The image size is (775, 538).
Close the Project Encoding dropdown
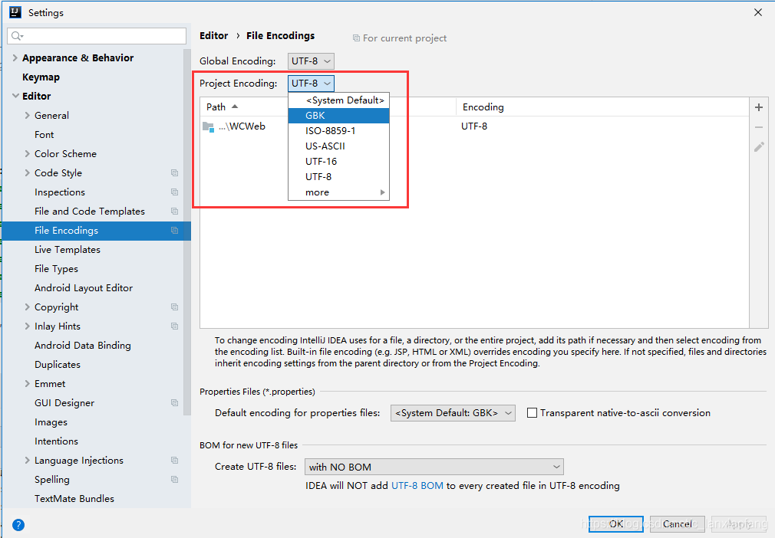click(311, 84)
